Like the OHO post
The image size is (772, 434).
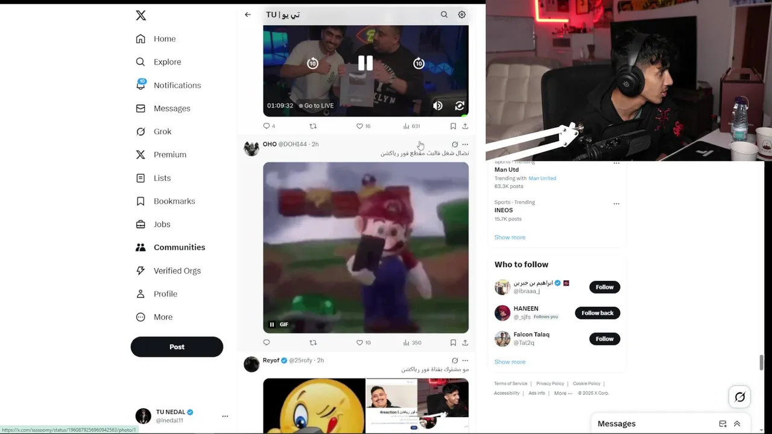(x=359, y=342)
